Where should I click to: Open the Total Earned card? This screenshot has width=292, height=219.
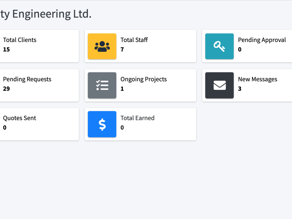tap(140, 124)
